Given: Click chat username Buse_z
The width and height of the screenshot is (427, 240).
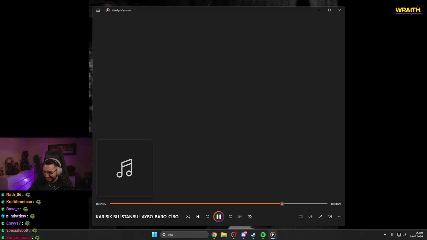Looking at the screenshot, I should click(x=13, y=209).
